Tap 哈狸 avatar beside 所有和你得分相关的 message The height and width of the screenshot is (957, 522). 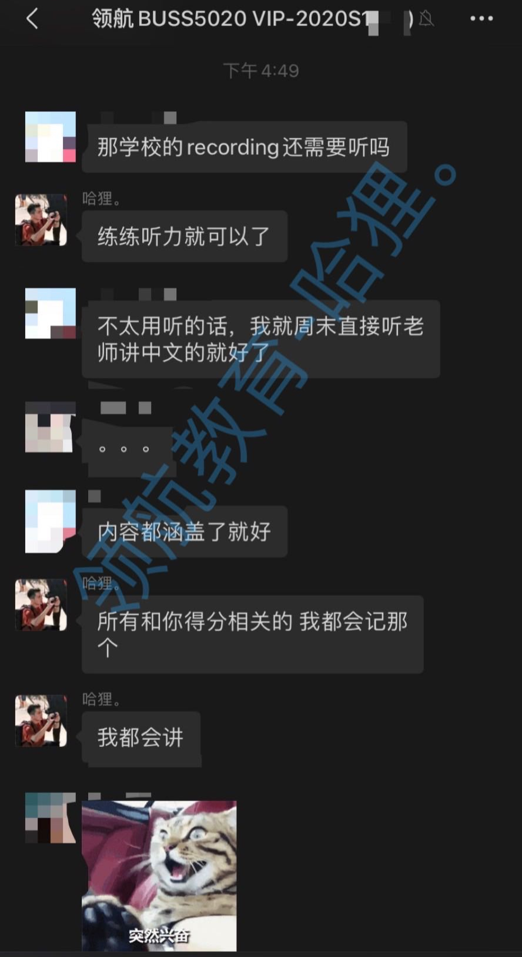point(41,605)
